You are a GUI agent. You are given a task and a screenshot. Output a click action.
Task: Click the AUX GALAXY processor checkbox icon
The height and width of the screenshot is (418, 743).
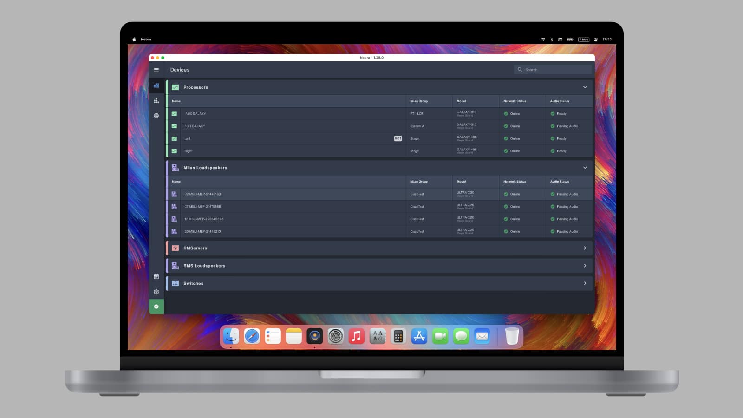tap(175, 113)
